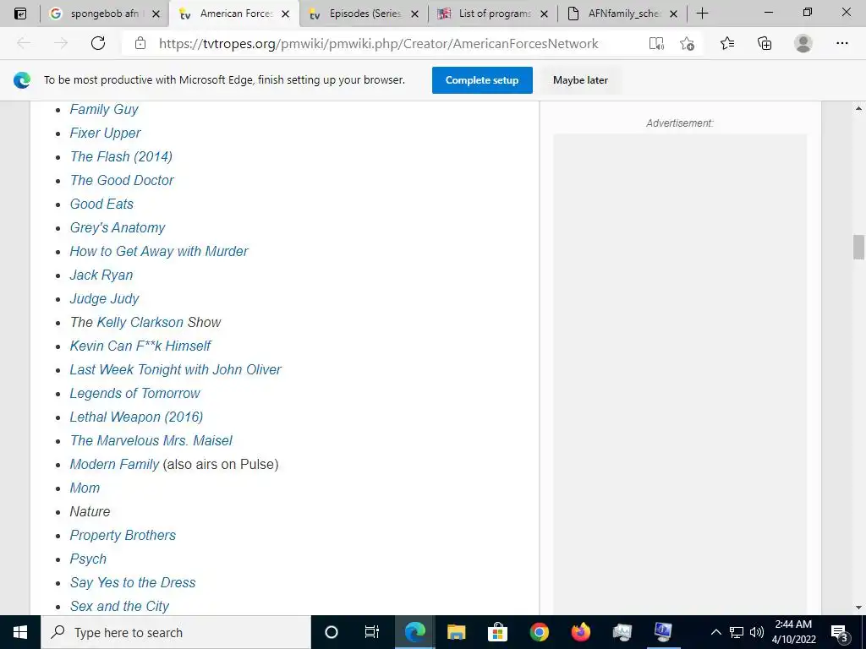Open the Good Eats link

(x=101, y=205)
